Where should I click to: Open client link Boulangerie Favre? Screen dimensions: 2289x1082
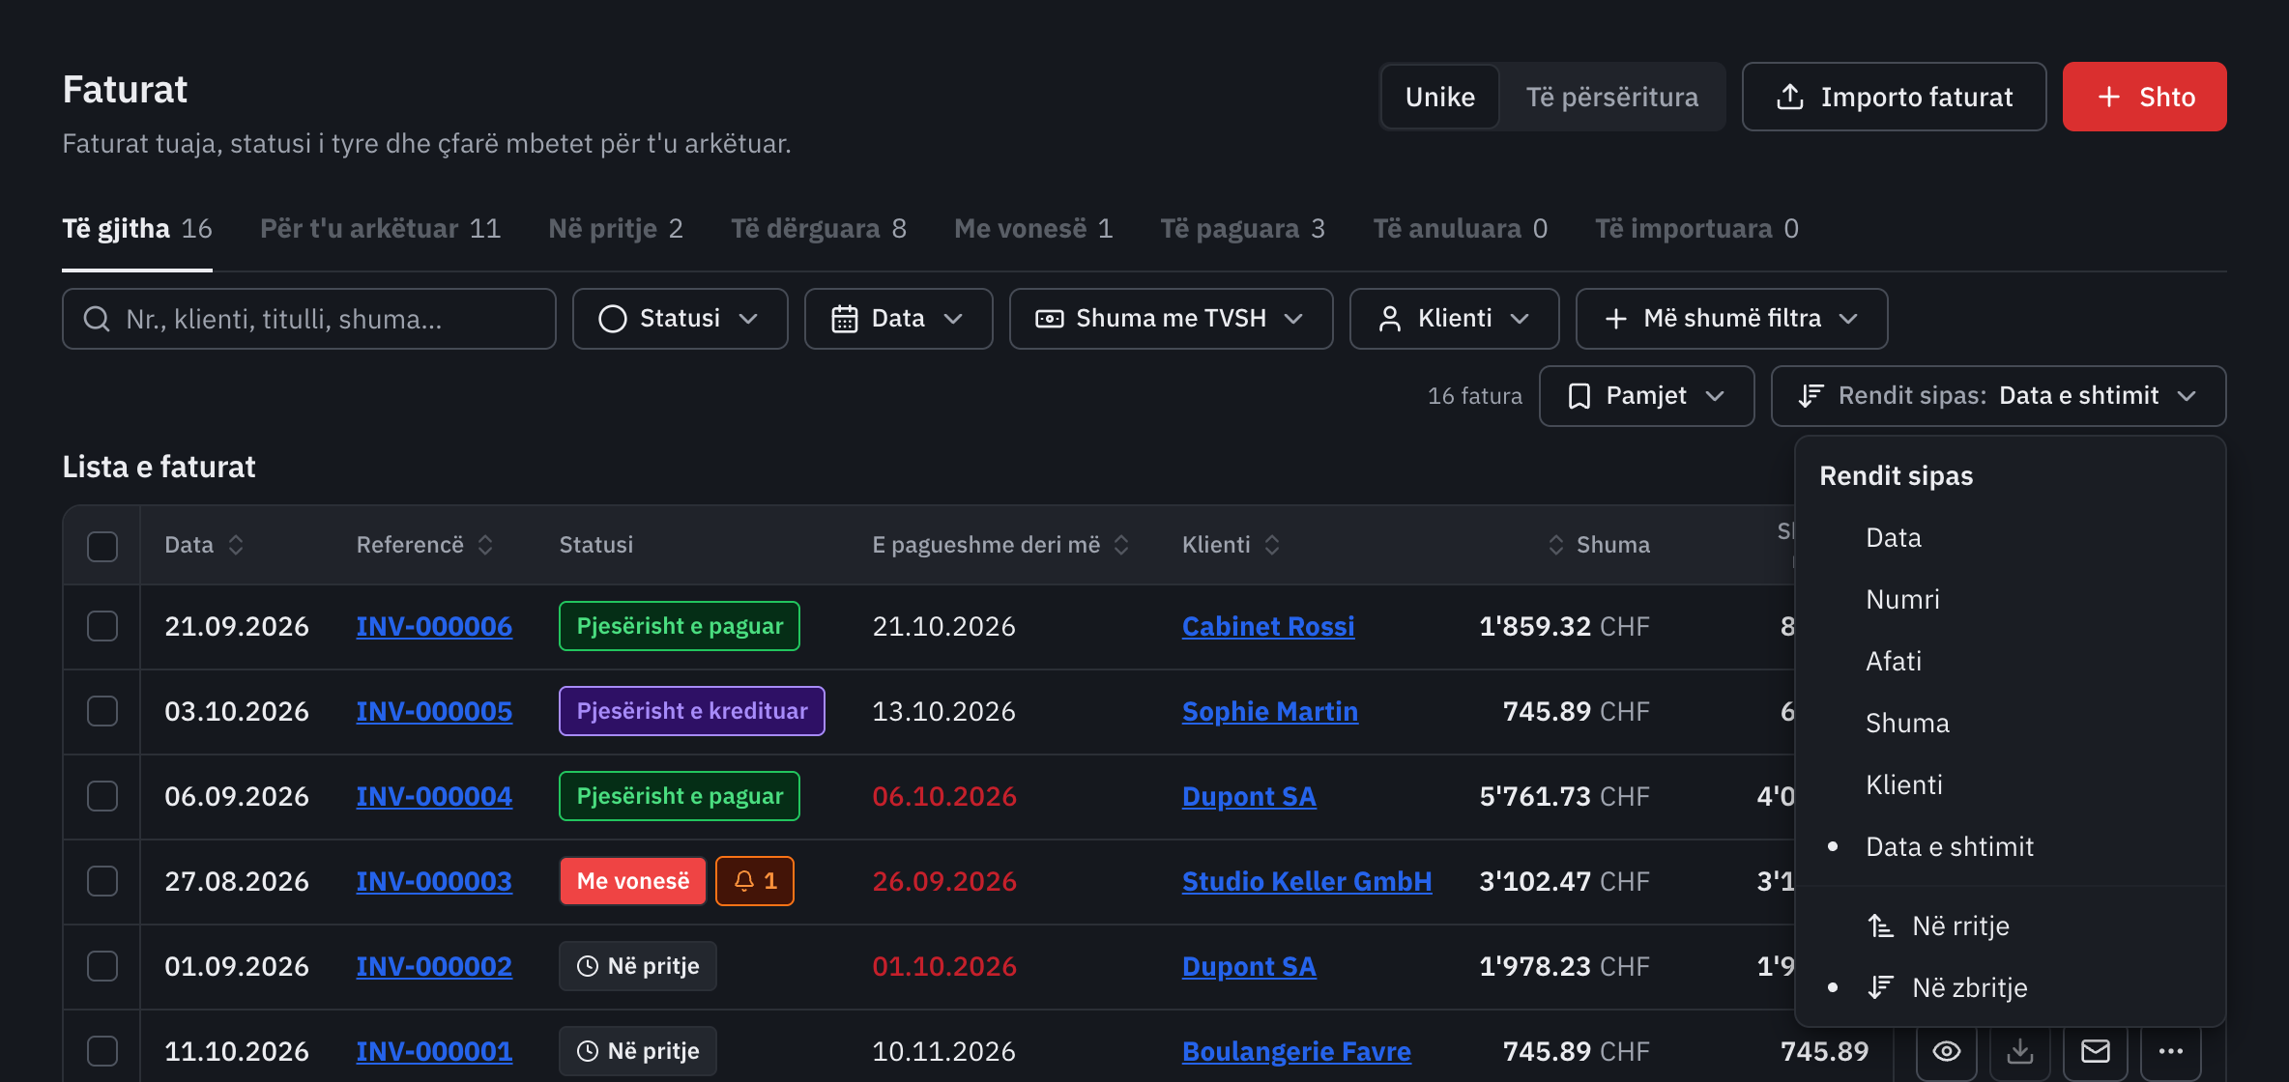pyautogui.click(x=1296, y=1051)
